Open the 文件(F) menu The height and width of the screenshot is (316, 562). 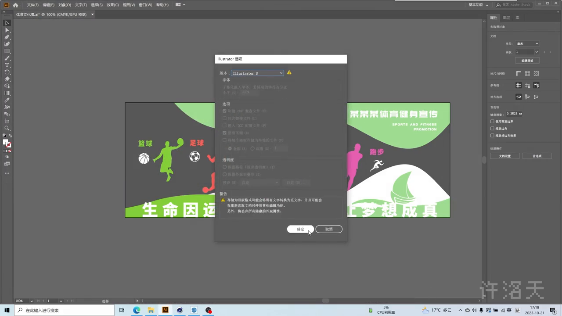point(33,5)
